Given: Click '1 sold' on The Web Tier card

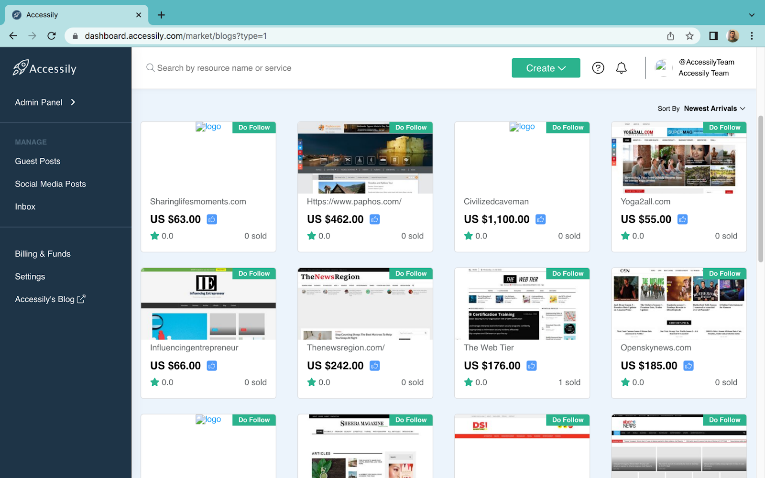Looking at the screenshot, I should tap(569, 382).
